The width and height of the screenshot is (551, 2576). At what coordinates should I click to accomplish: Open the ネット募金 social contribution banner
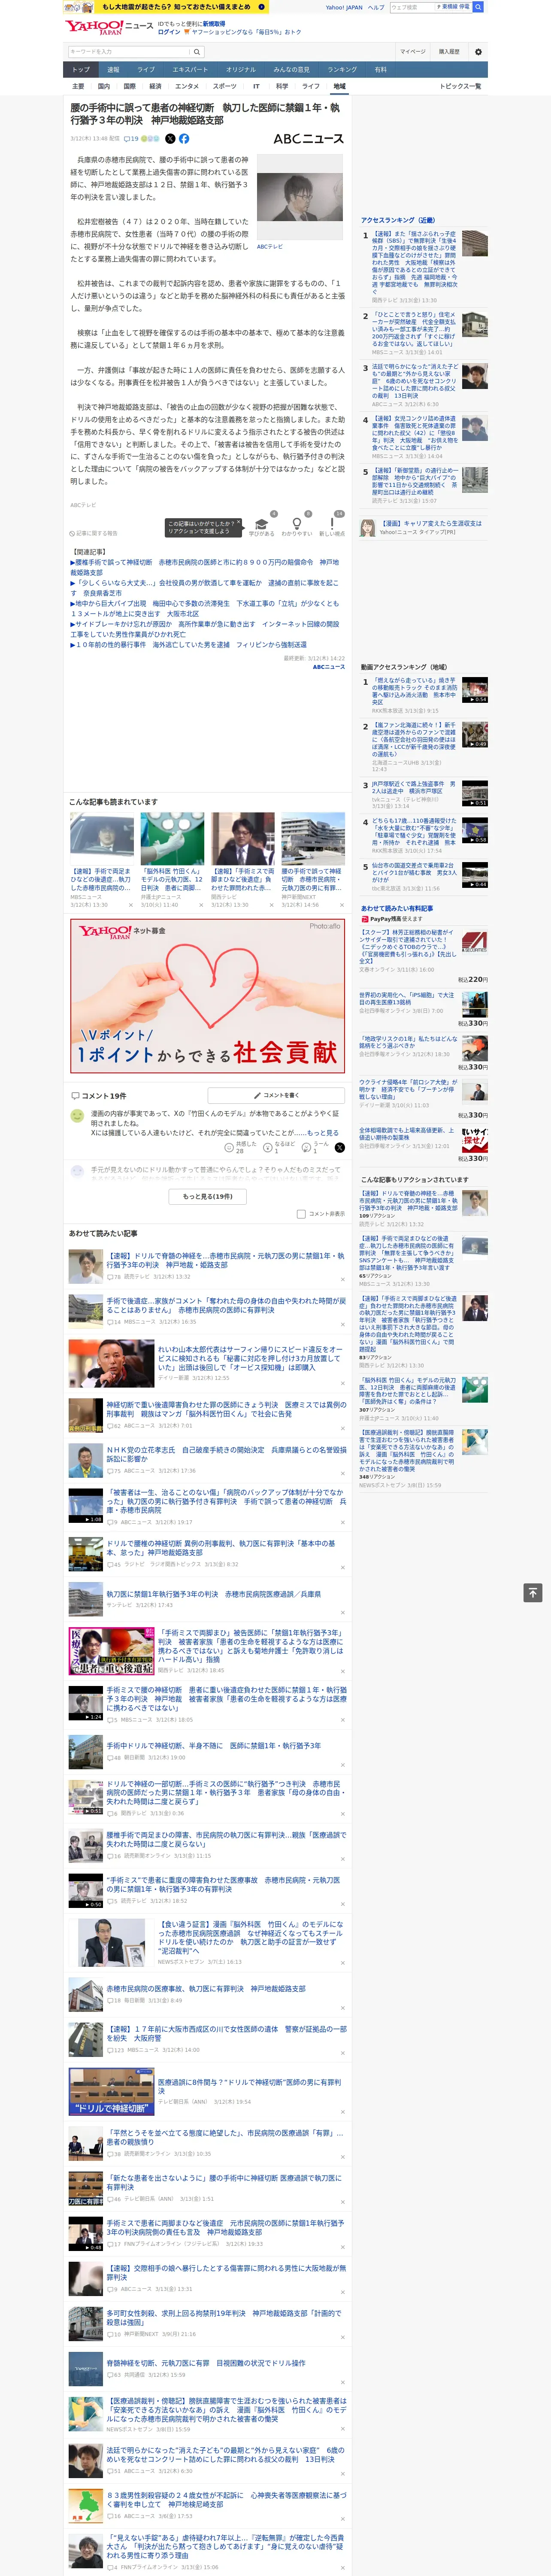click(x=208, y=996)
